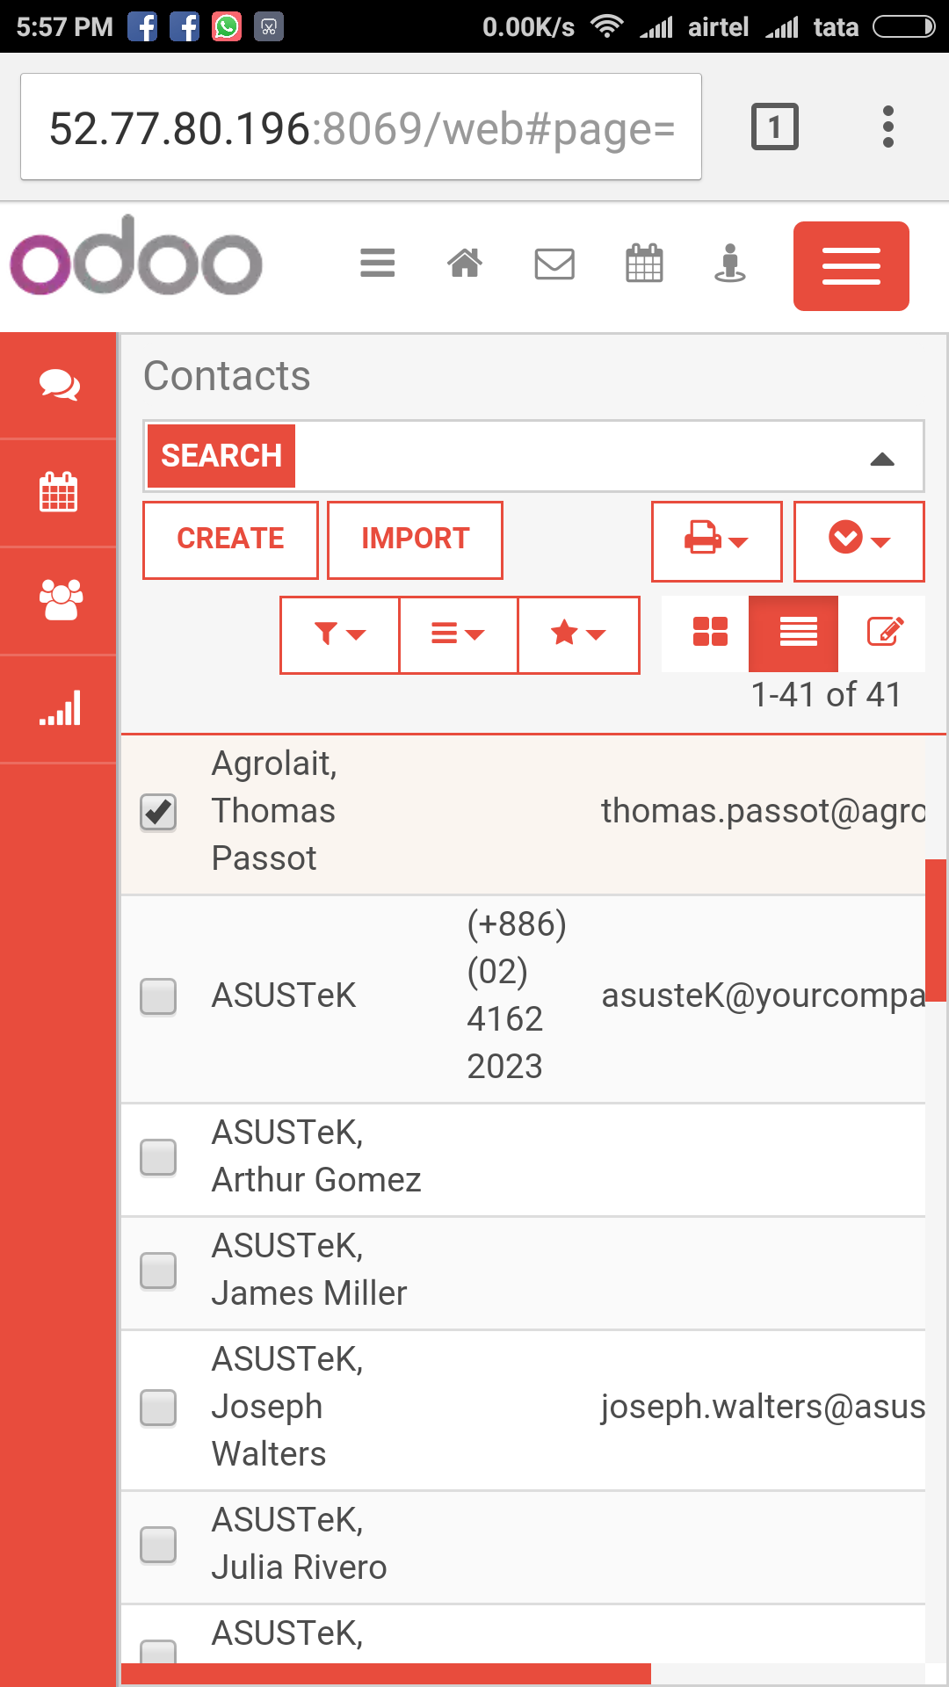The height and width of the screenshot is (1687, 949).
Task: Open the Group By dropdown
Action: (459, 635)
